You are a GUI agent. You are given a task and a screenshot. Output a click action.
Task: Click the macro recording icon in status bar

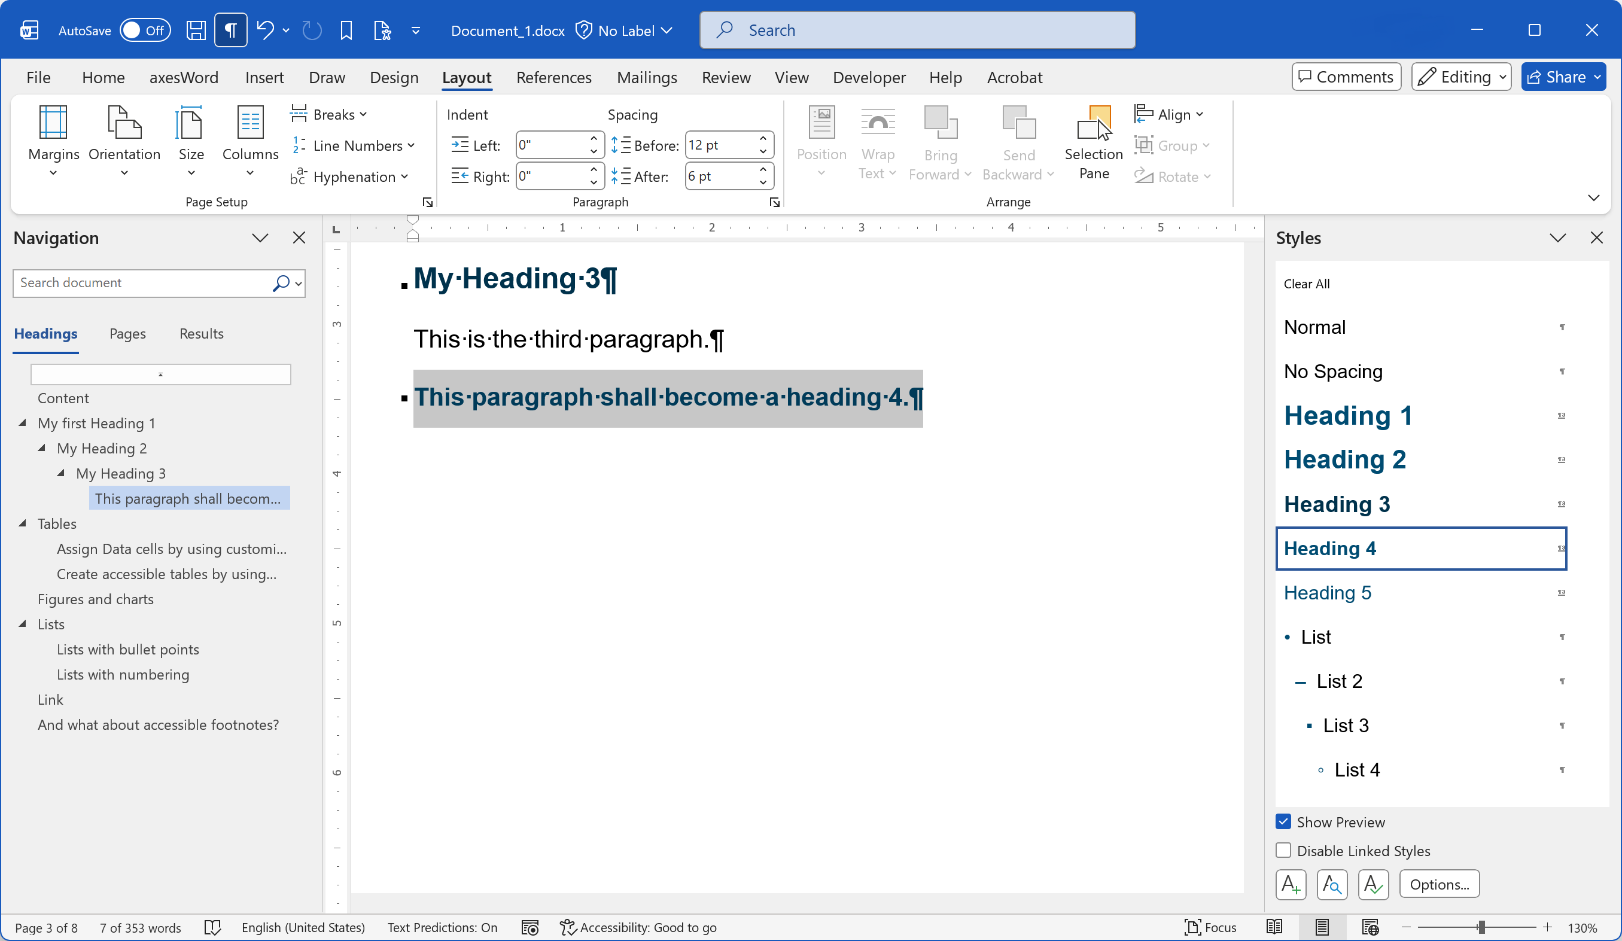[529, 927]
